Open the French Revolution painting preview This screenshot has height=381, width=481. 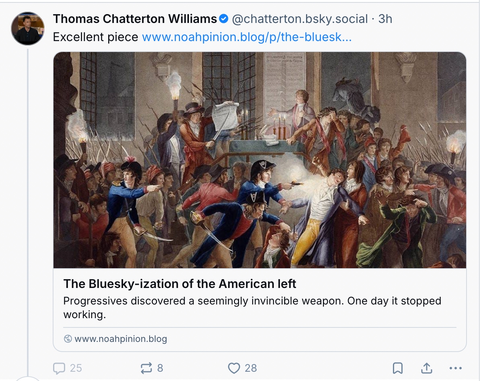coord(260,160)
